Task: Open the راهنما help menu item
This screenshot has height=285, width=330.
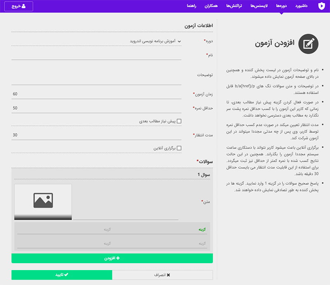Action: (x=191, y=6)
